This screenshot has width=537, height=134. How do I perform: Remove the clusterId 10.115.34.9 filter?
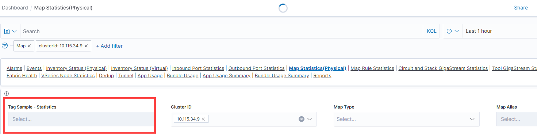coord(86,46)
